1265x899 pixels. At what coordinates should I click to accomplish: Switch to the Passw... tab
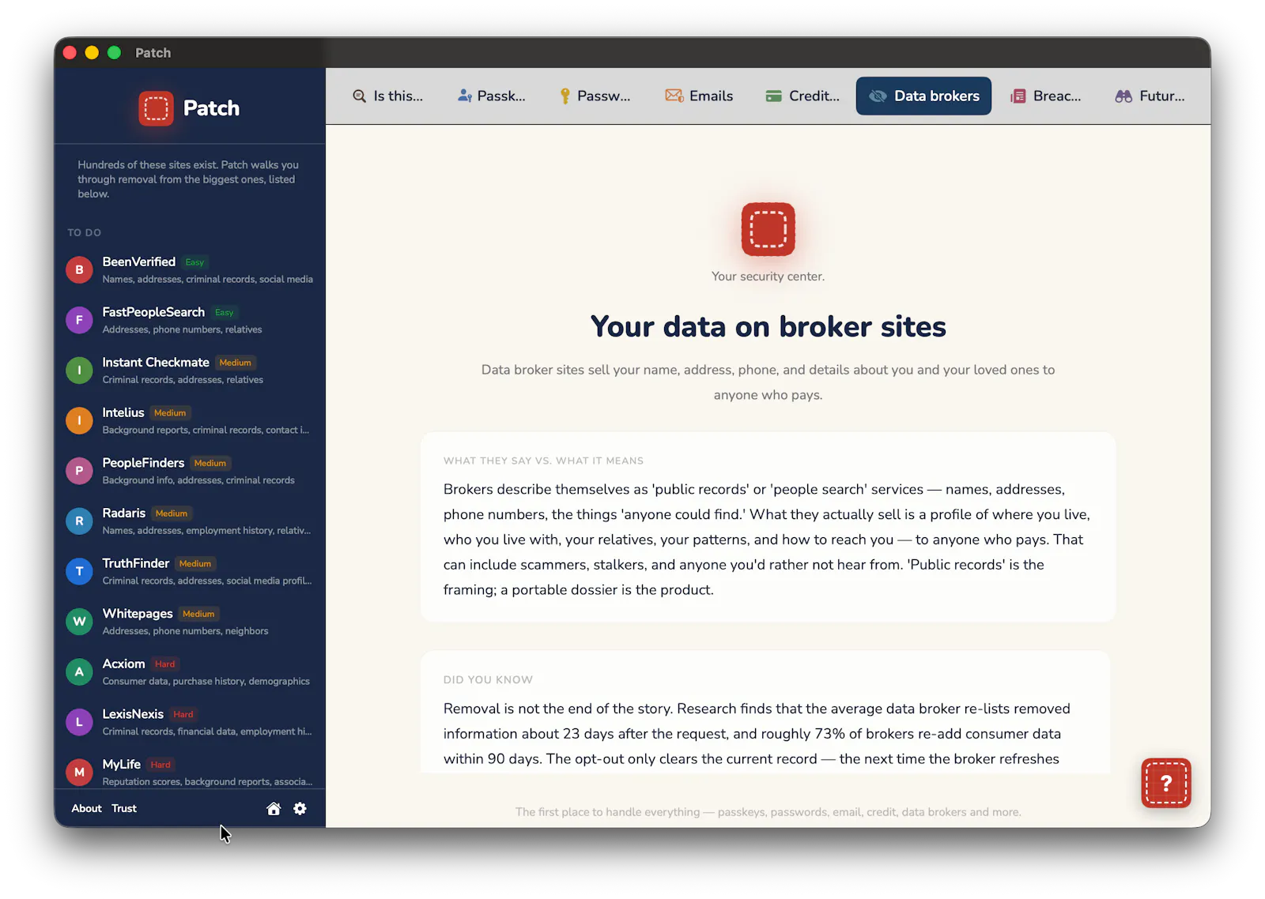click(x=595, y=96)
